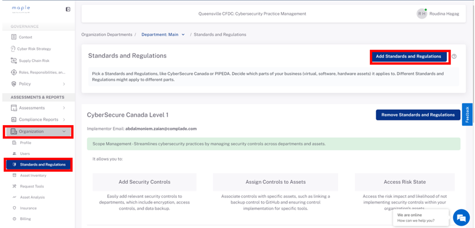Click the Cyber Risk Strategy icon
Viewport: 475px width, 228px height.
point(13,49)
